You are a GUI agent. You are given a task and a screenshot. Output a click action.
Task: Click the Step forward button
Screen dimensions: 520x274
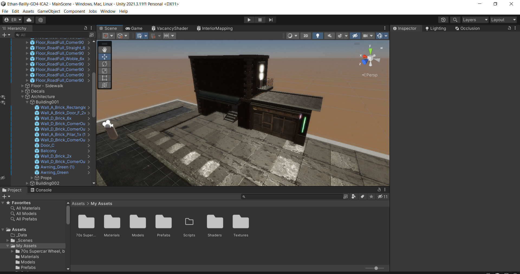(271, 20)
